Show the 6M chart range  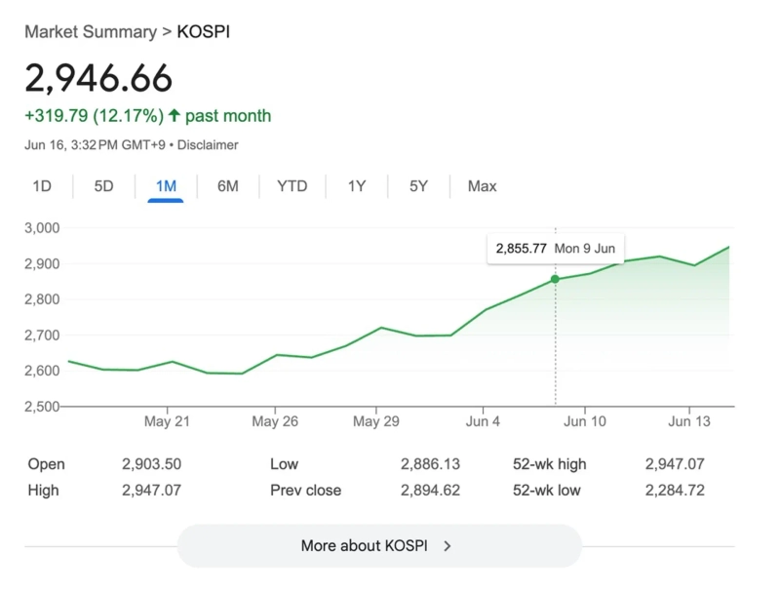[x=227, y=185]
